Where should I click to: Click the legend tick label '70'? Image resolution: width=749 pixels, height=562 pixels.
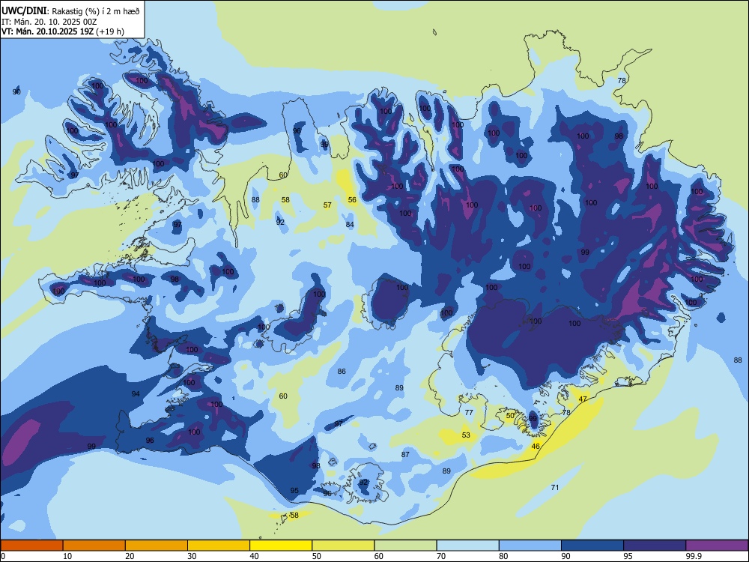[x=441, y=556]
